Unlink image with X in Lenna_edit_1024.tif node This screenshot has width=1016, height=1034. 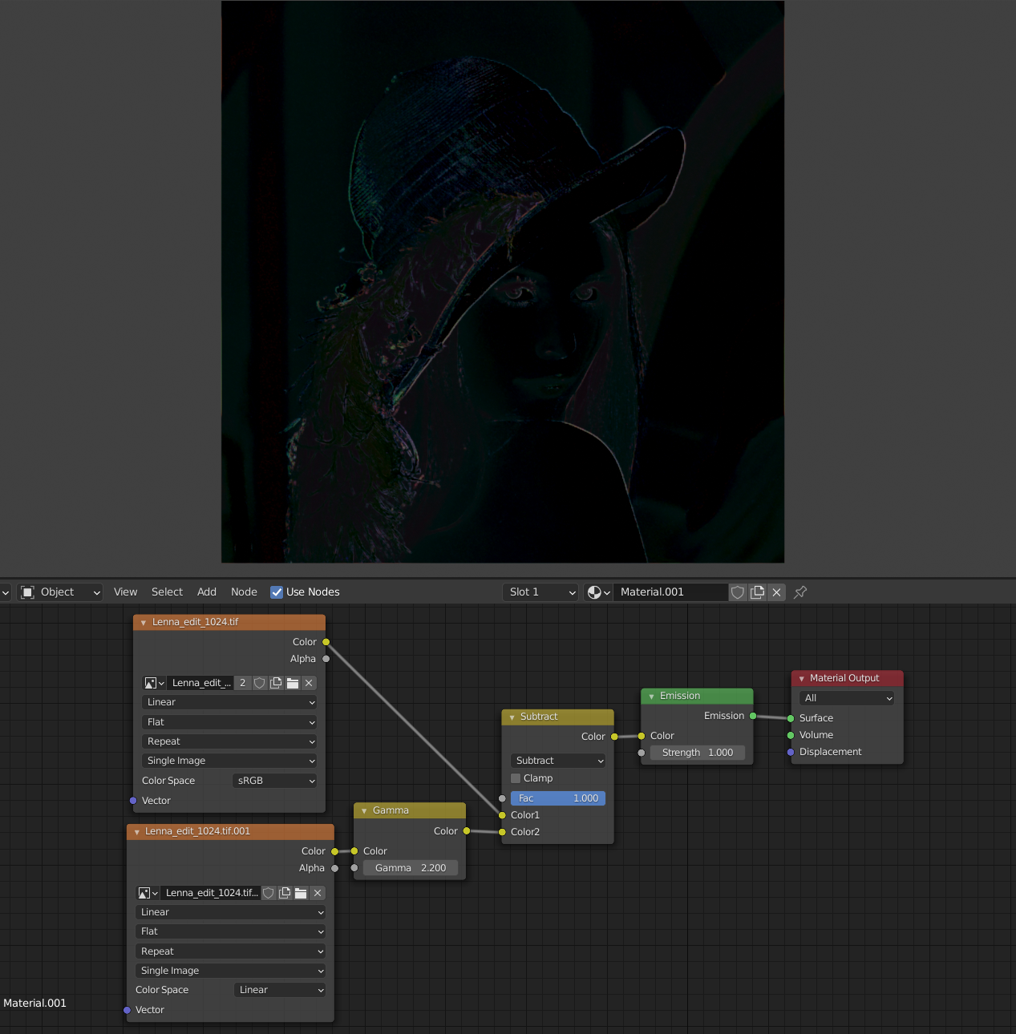(309, 683)
